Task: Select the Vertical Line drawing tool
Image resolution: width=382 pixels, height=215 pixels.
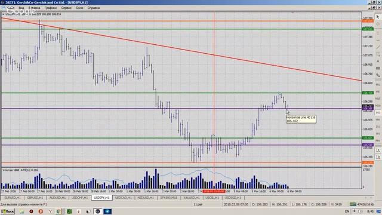Action: (378, 33)
